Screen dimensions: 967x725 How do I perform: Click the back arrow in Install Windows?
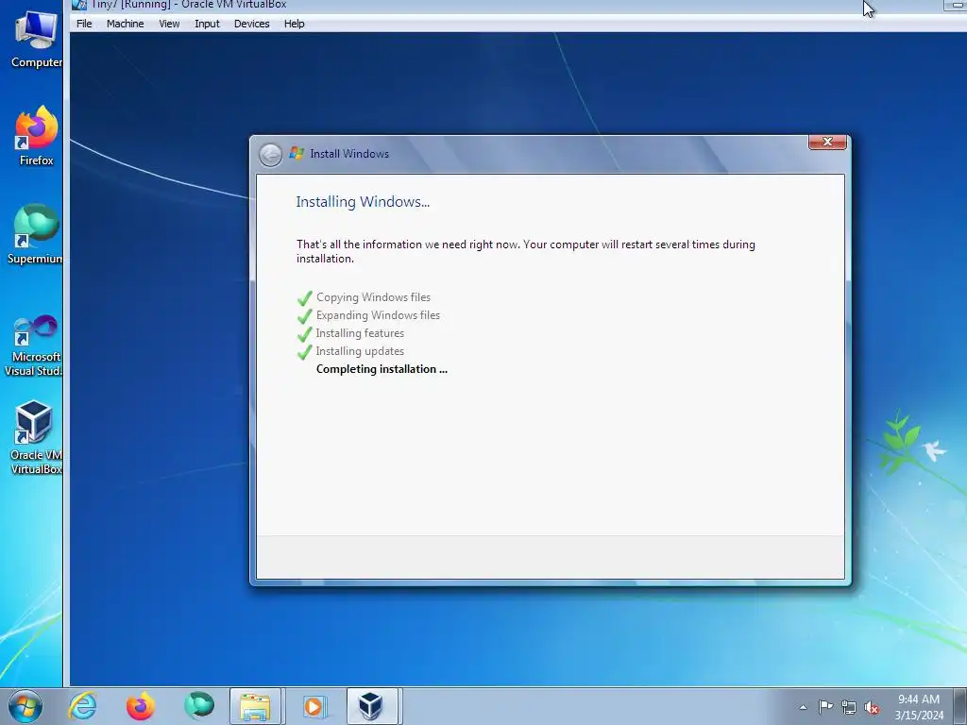tap(270, 155)
